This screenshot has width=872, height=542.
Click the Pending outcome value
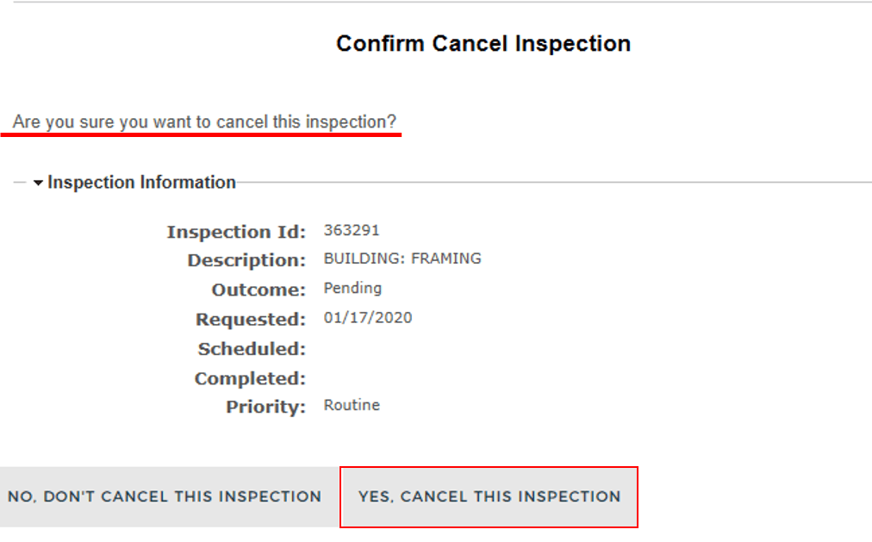[x=352, y=288]
